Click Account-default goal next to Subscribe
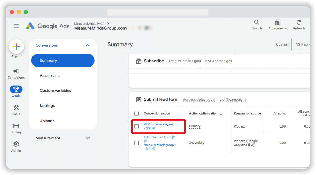The image size is (317, 175). coord(185,61)
